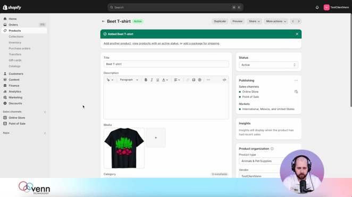Click the Active status badge beside title
Screen dimensions: 352x197
(138, 21)
